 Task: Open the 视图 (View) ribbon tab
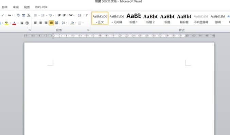(x=27, y=7)
